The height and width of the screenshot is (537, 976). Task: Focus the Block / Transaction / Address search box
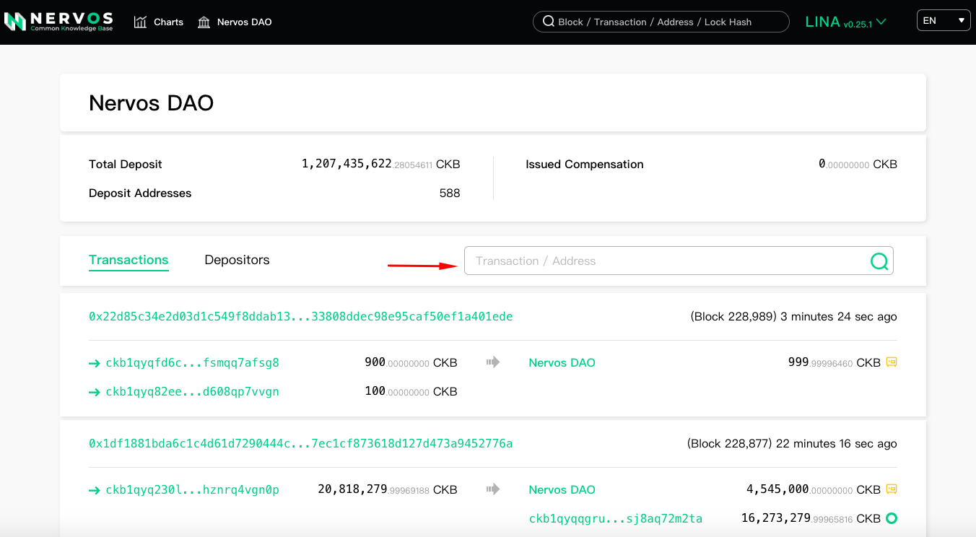pos(668,22)
